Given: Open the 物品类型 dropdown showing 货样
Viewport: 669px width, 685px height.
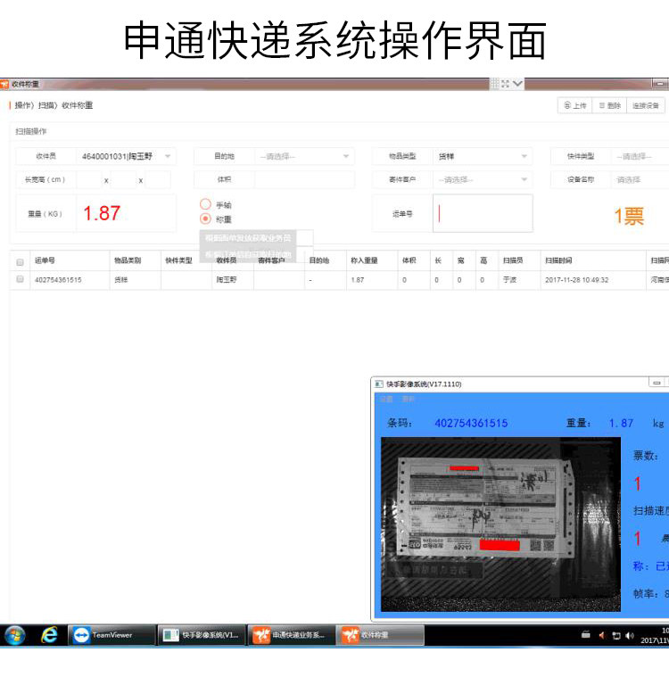Looking at the screenshot, I should tap(483, 156).
